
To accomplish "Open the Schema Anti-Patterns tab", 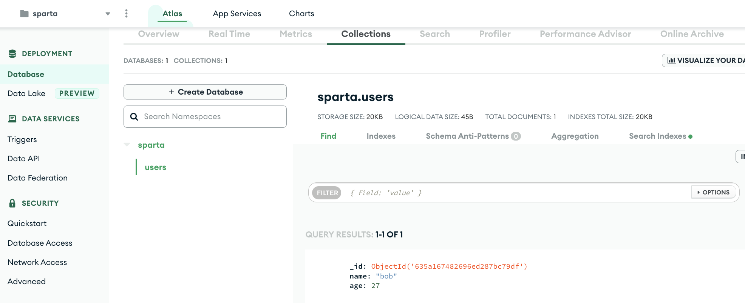I will [x=473, y=136].
